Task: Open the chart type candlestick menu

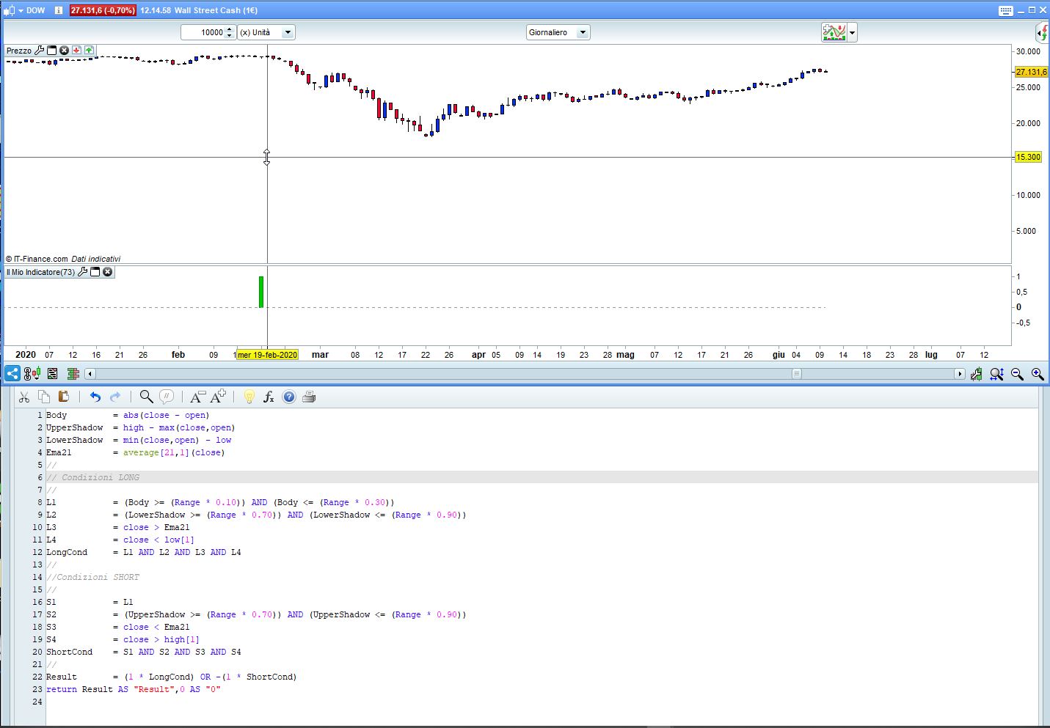Action: point(9,10)
